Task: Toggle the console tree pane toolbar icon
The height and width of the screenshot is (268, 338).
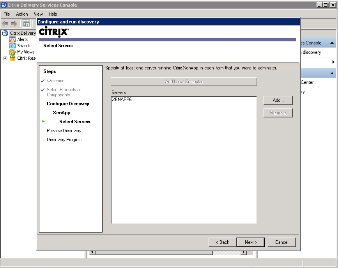Action: pyautogui.click(x=27, y=23)
